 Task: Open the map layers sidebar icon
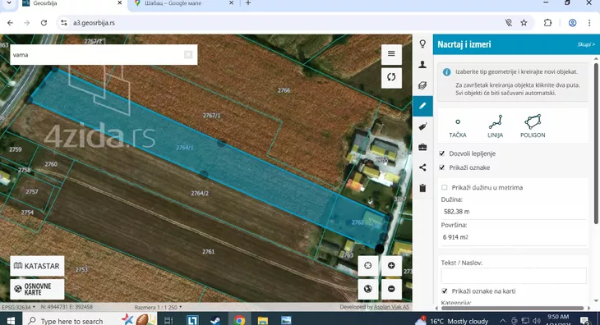coord(422,85)
